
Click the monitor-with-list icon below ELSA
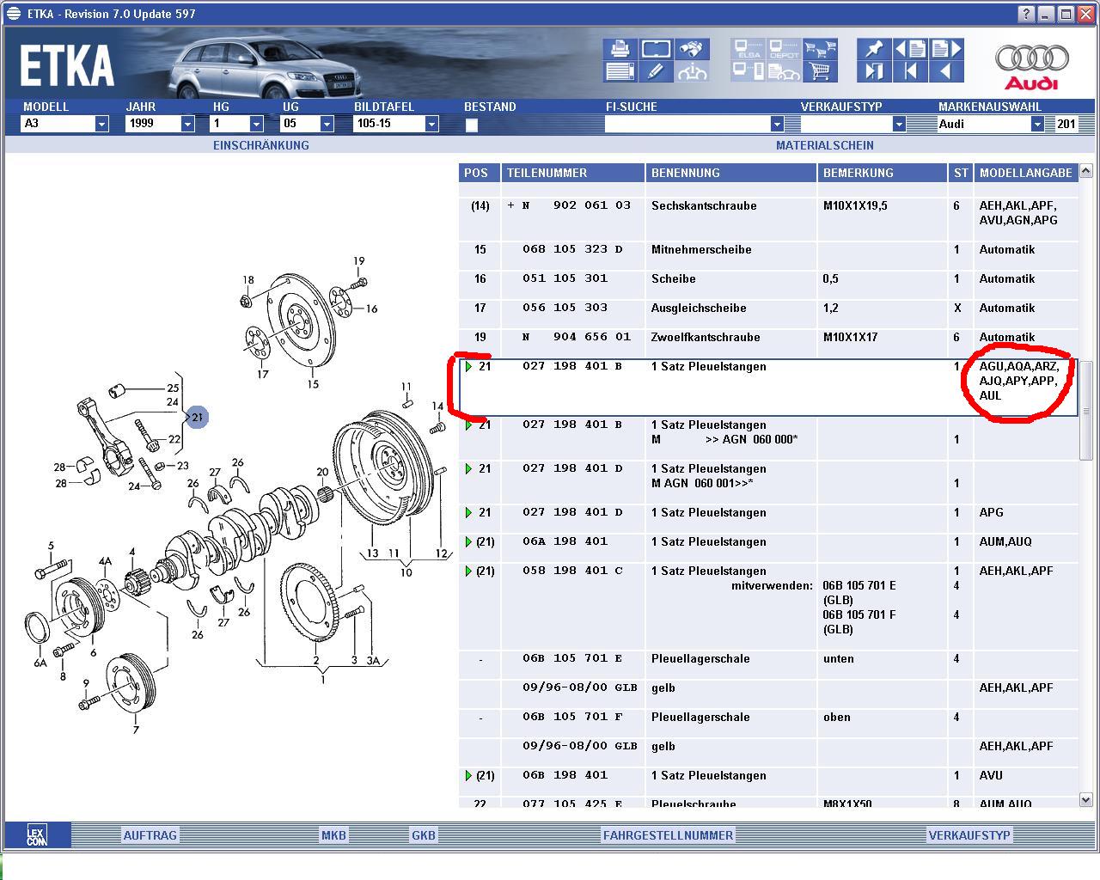click(x=748, y=71)
